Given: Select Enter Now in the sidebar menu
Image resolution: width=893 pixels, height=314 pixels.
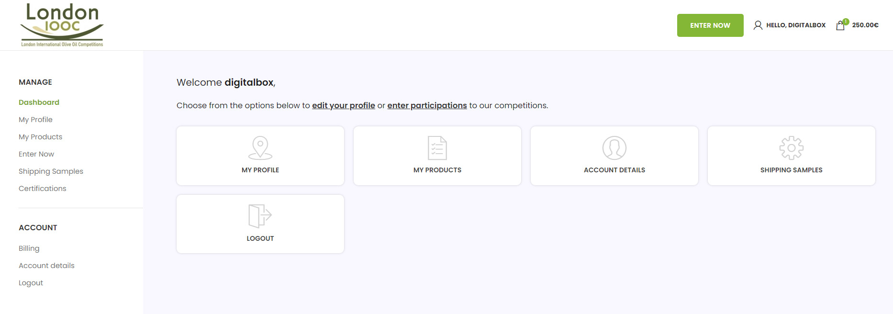Looking at the screenshot, I should point(36,154).
